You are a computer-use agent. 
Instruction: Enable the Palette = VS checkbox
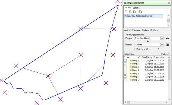tap(135, 49)
